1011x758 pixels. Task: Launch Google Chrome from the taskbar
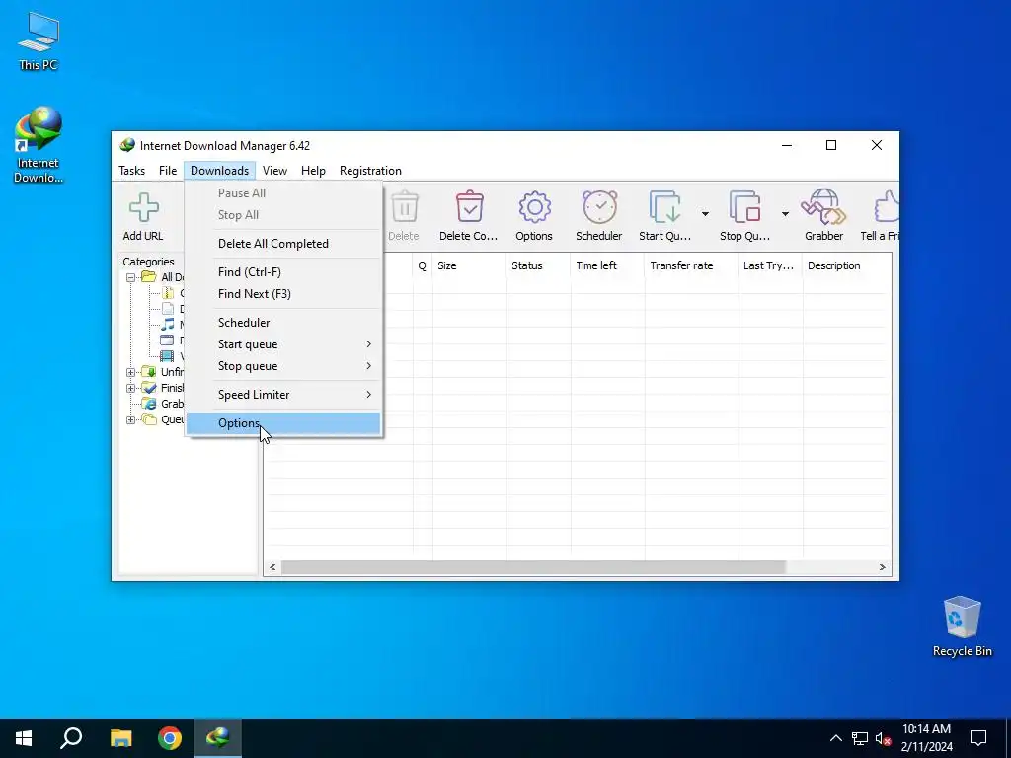tap(170, 738)
